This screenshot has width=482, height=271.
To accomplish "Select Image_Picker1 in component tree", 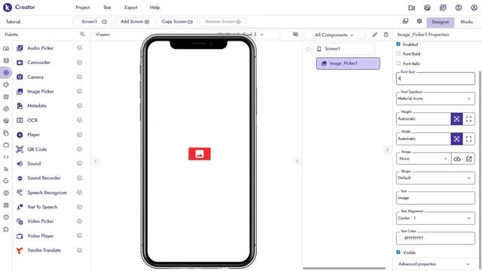I will (348, 63).
